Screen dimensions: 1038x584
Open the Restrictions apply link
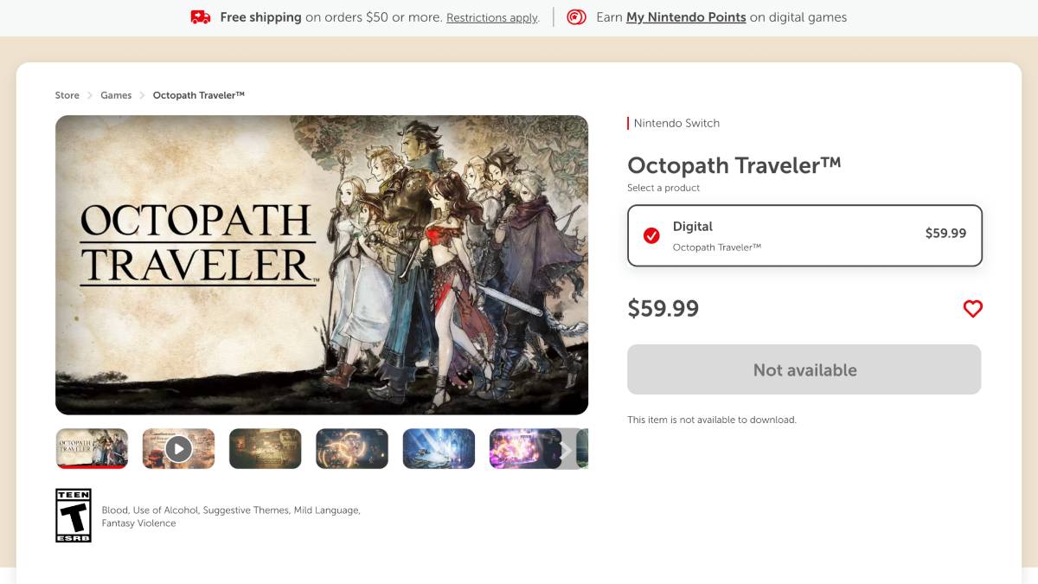click(x=492, y=17)
